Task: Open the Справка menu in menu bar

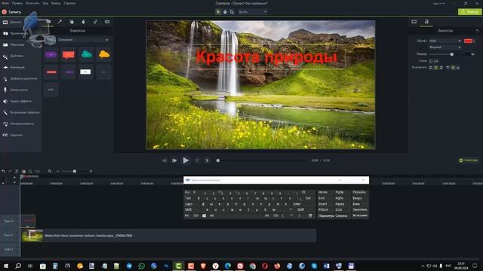Action: click(69, 3)
